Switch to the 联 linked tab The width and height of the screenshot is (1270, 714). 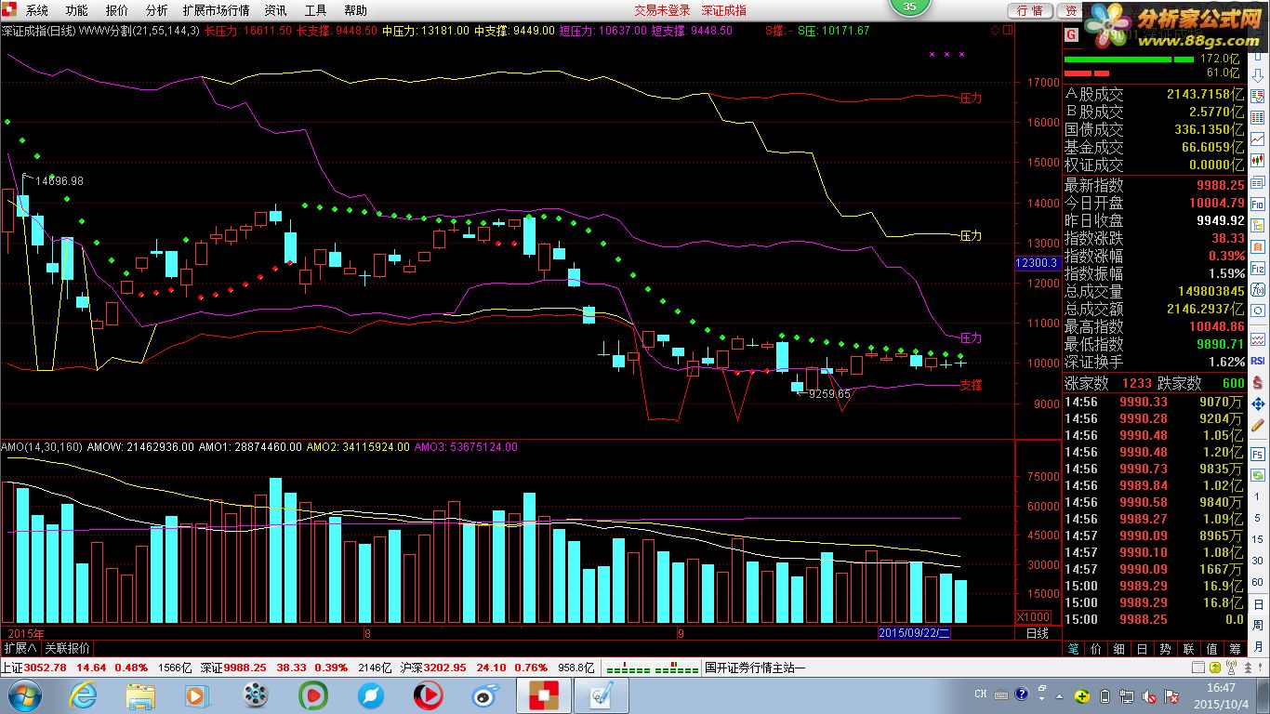1188,649
